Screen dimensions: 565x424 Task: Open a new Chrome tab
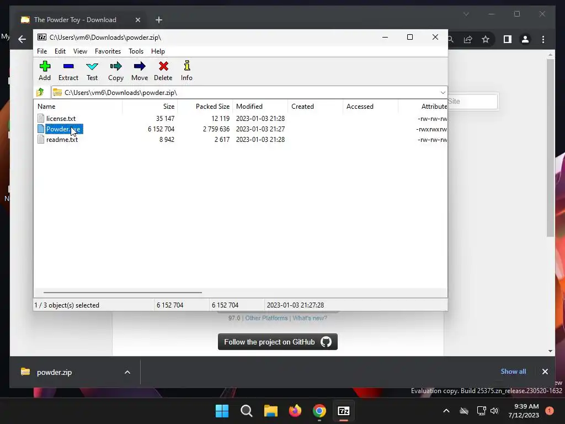coord(158,20)
